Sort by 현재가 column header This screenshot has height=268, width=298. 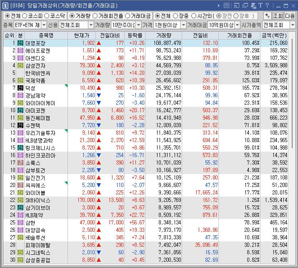82,35
